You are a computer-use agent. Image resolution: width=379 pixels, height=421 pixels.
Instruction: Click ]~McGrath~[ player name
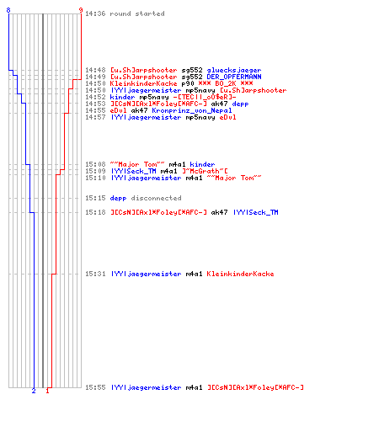205,171
